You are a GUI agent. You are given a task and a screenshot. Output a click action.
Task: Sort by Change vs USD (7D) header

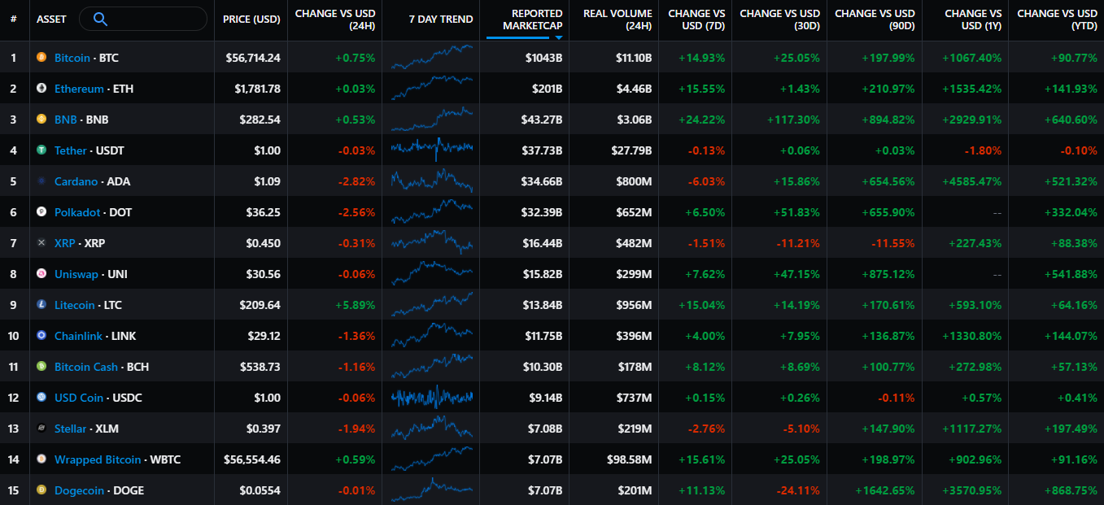click(x=696, y=20)
